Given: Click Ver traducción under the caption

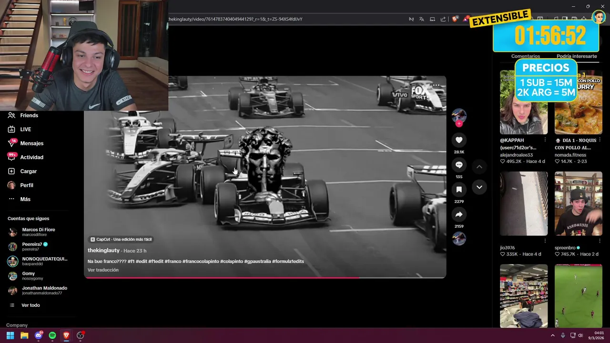Looking at the screenshot, I should point(103,270).
